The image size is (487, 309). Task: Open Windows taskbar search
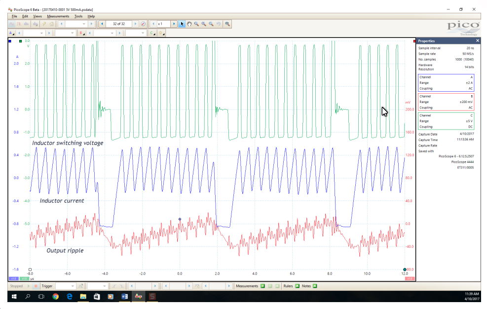click(28, 297)
